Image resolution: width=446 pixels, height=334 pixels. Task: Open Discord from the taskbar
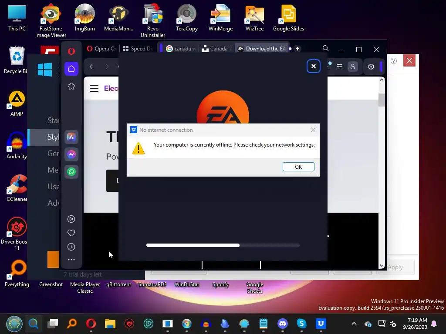(x=282, y=324)
